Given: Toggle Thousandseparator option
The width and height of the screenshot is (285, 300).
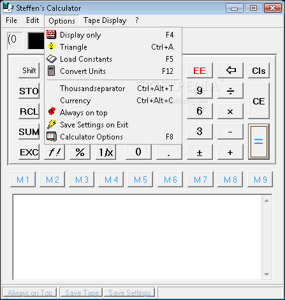Looking at the screenshot, I should [113, 89].
